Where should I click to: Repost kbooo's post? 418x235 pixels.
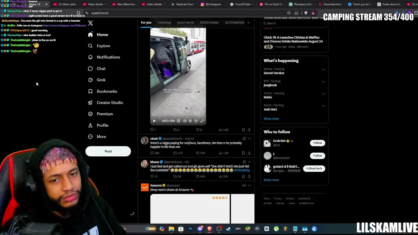[177, 177]
